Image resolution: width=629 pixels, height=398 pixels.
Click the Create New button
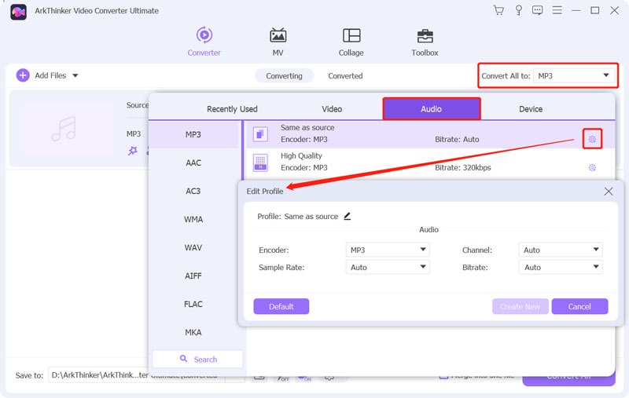click(x=520, y=306)
